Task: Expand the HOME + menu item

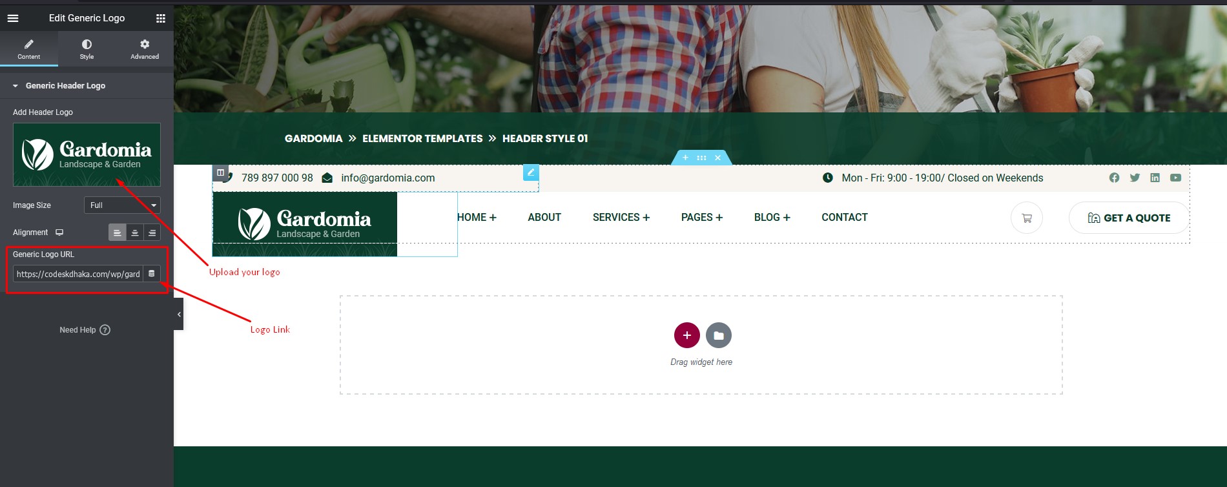Action: click(x=477, y=218)
